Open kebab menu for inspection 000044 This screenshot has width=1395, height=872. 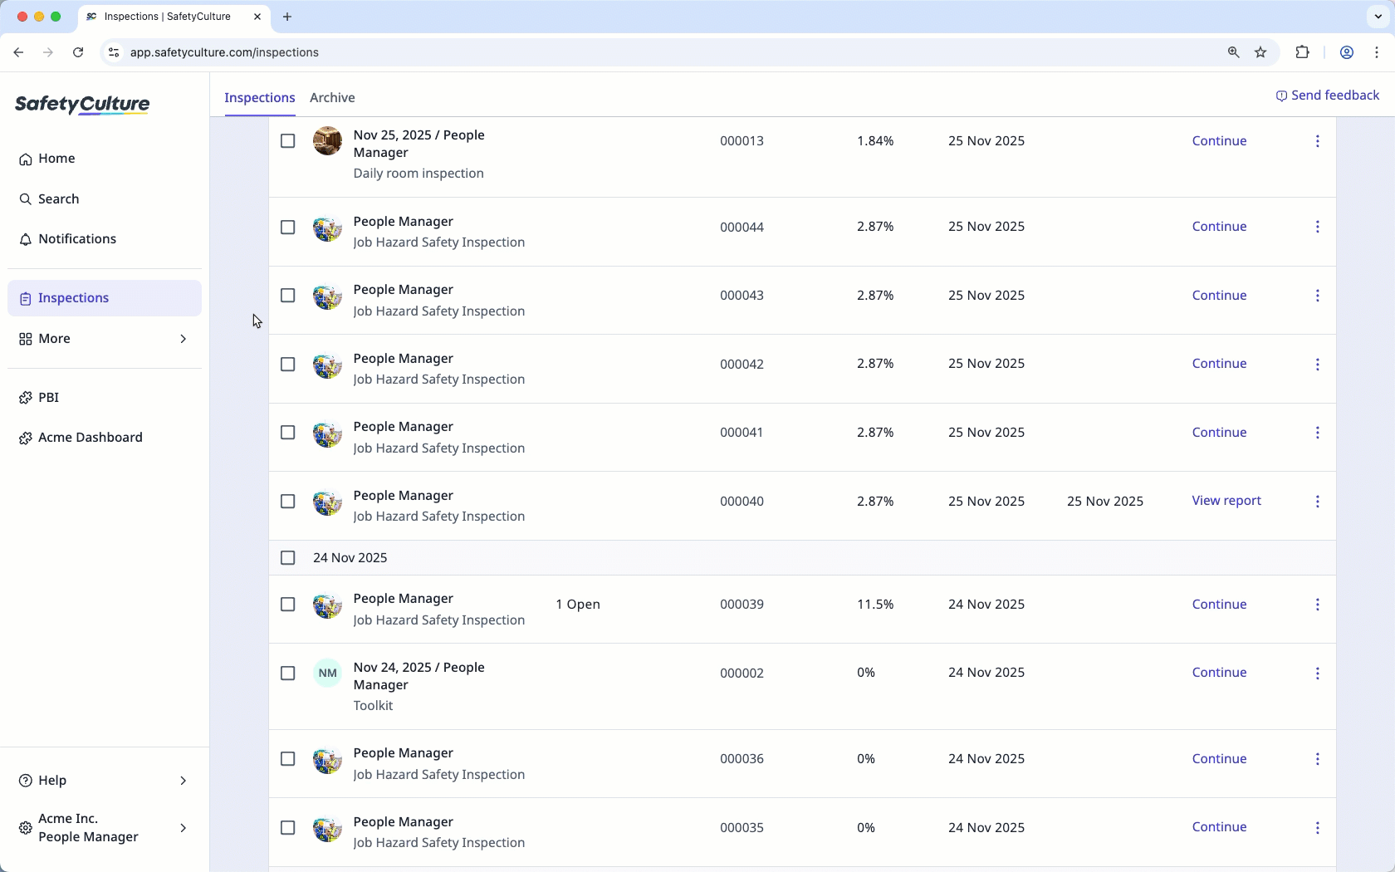(1317, 227)
